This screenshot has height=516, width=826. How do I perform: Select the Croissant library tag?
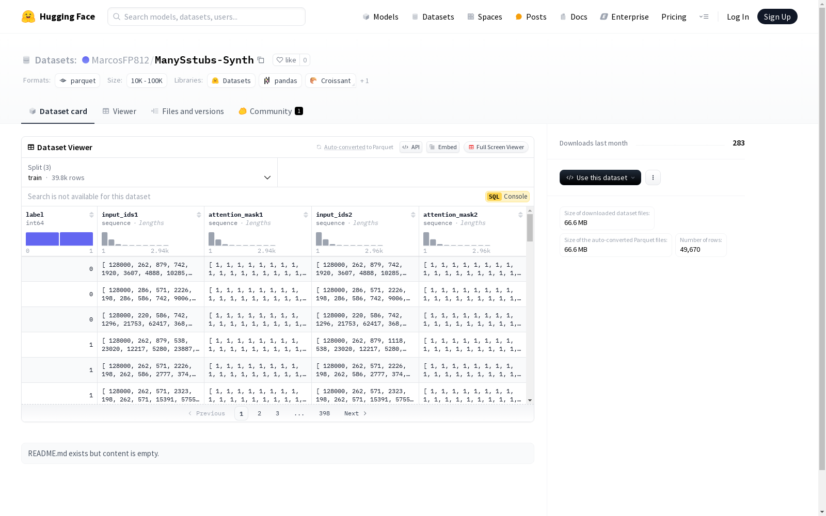330,80
